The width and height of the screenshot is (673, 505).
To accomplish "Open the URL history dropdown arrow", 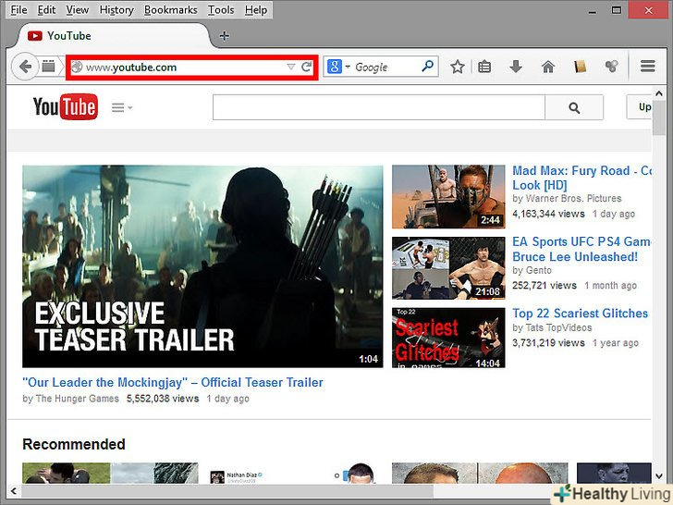I will (290, 67).
